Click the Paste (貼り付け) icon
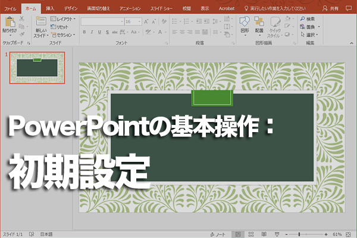This screenshot has width=357, height=238. click(10, 22)
